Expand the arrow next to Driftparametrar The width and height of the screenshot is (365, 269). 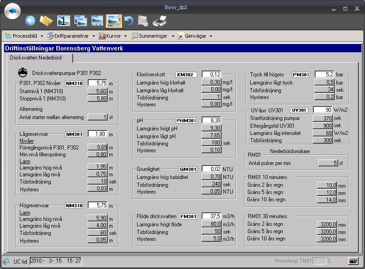coord(94,36)
